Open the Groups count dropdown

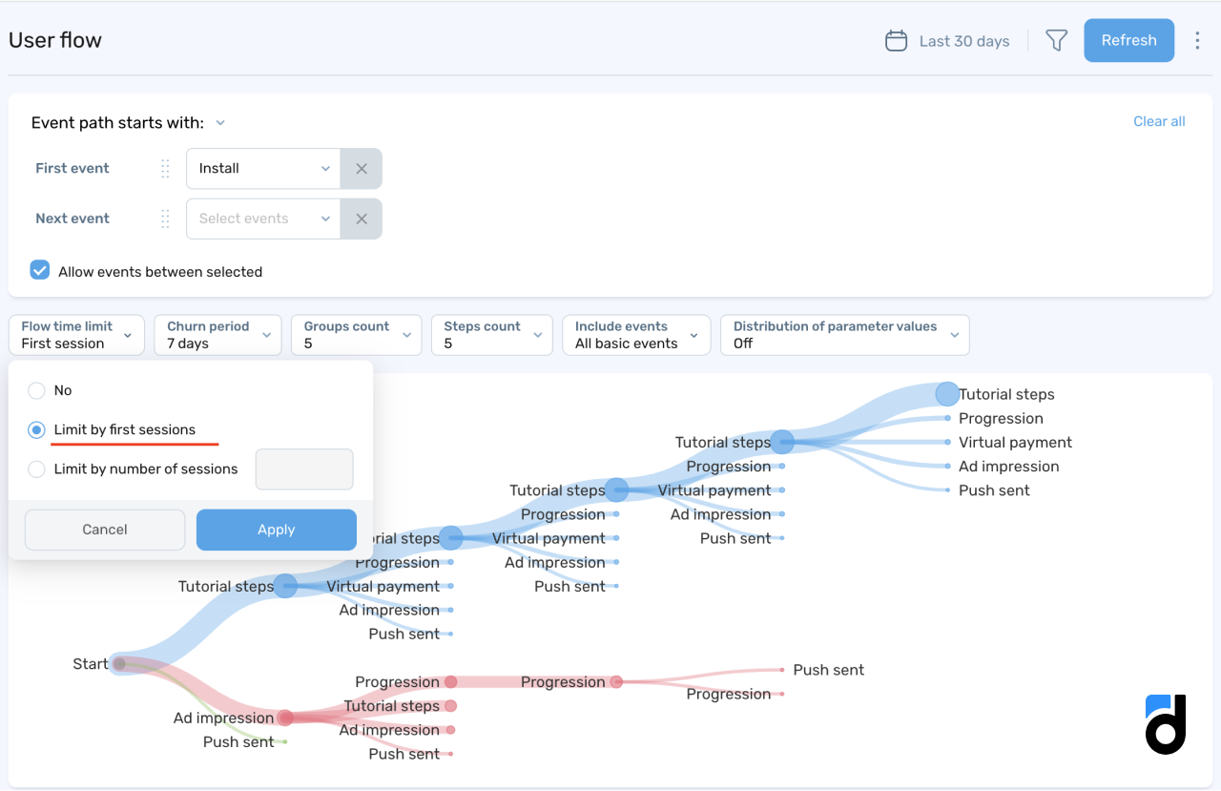[356, 334]
